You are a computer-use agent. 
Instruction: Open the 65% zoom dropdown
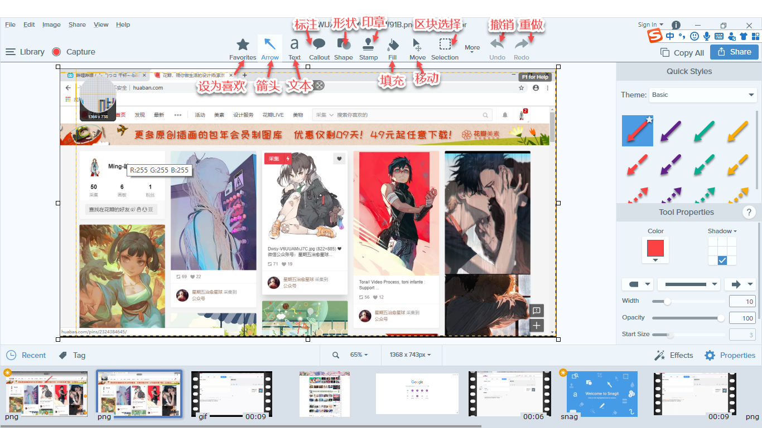[x=359, y=355]
